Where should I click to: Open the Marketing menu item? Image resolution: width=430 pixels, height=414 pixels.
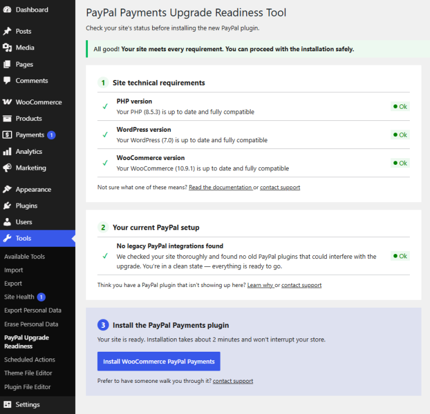38,168
